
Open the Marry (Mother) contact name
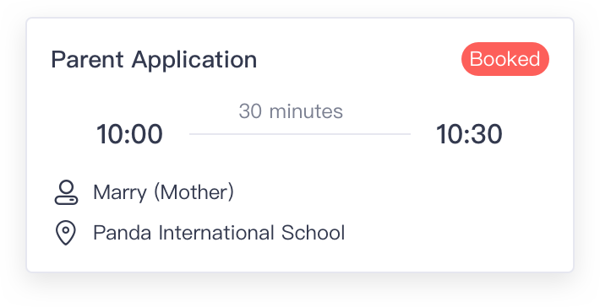click(x=163, y=192)
